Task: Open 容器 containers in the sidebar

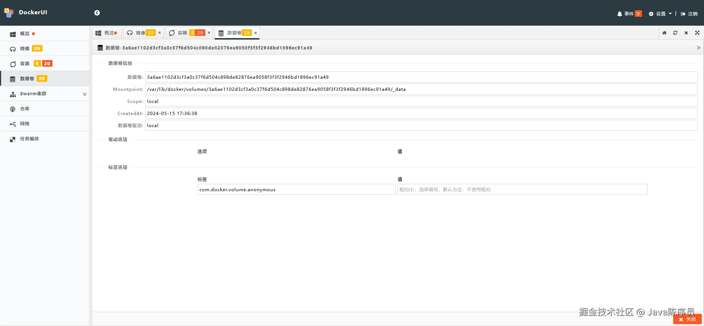Action: click(45, 64)
